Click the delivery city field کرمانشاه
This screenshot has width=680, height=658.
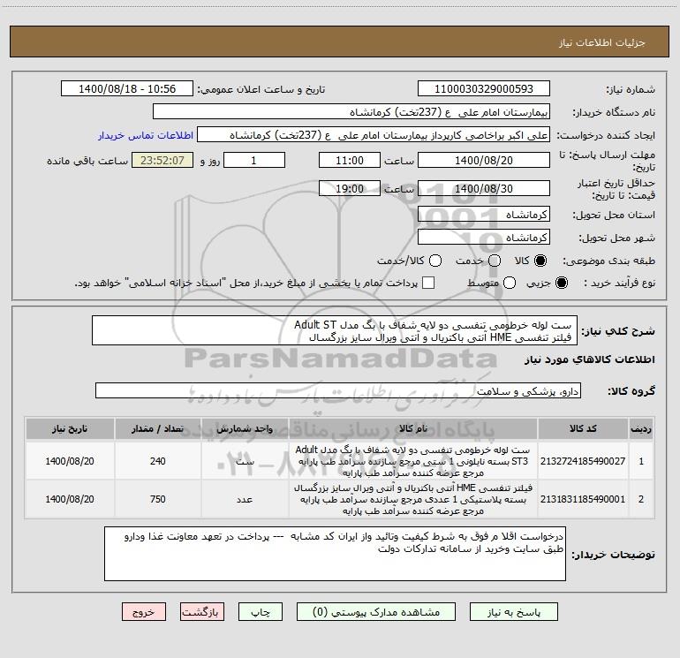[x=484, y=238]
